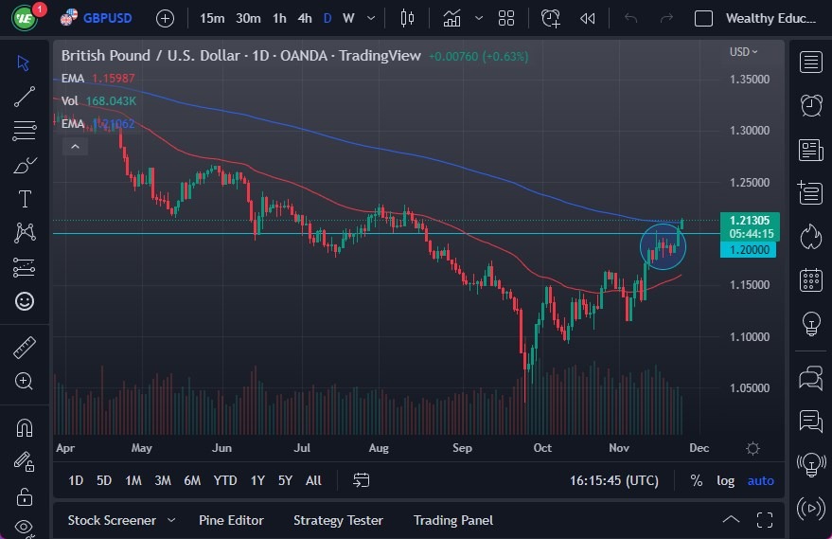Viewport: 832px width, 539px height.
Task: Open the Pine Editor tab
Action: (x=231, y=520)
